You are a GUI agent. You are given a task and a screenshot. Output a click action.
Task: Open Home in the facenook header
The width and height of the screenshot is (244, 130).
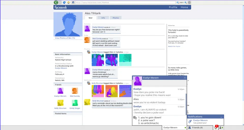point(184,7)
